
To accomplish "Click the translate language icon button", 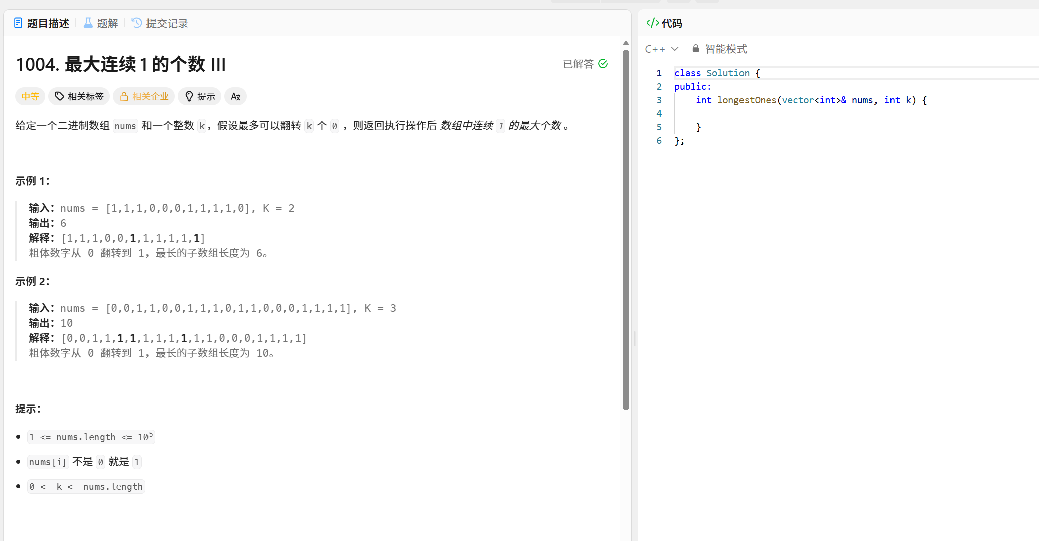I will click(x=235, y=96).
